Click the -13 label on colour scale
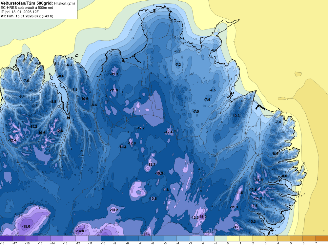 tap(65, 243)
